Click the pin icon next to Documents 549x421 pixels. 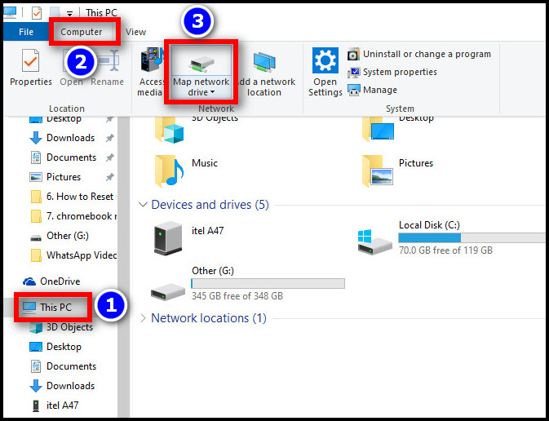point(110,158)
